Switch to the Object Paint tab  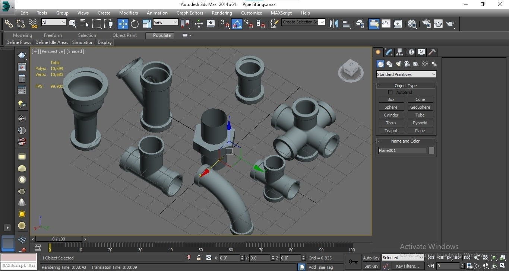[125, 35]
